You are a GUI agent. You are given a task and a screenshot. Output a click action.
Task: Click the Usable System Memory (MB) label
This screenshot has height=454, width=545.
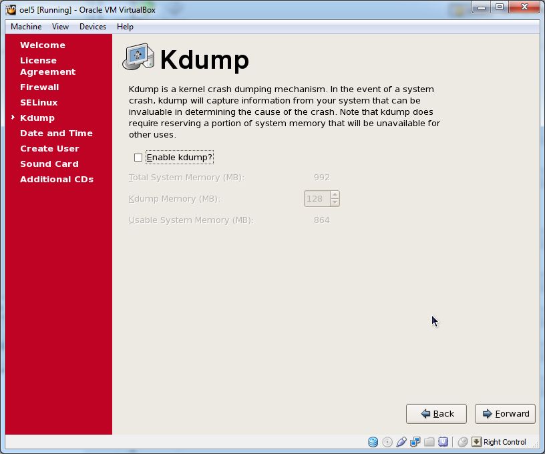[x=191, y=220]
